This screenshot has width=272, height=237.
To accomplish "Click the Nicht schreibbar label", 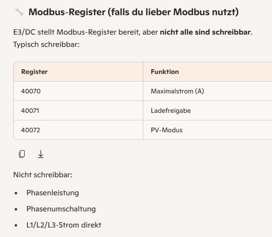I will 43,175.
